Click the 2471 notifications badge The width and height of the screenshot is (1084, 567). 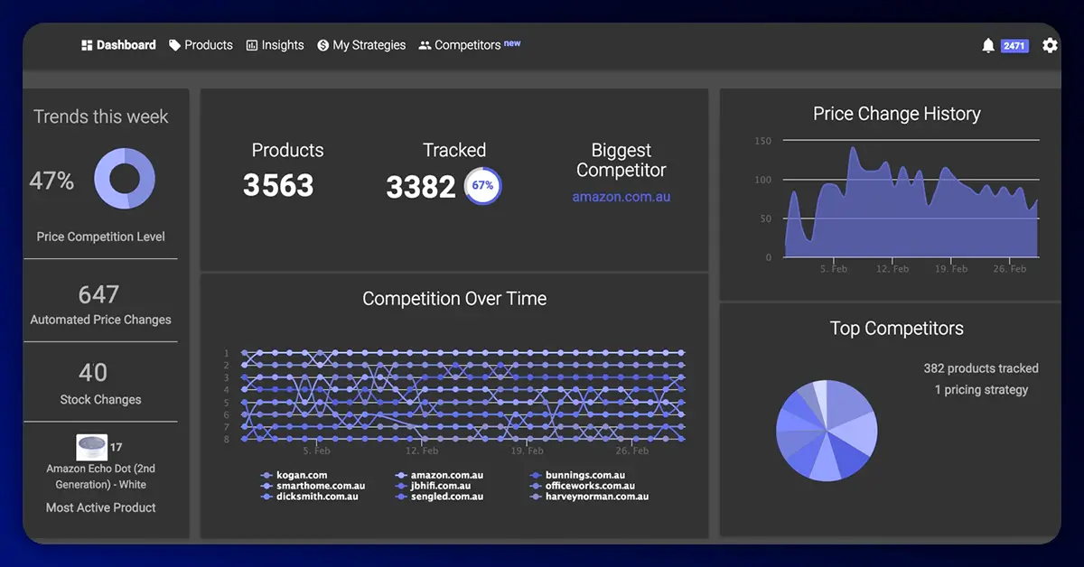(x=1014, y=45)
